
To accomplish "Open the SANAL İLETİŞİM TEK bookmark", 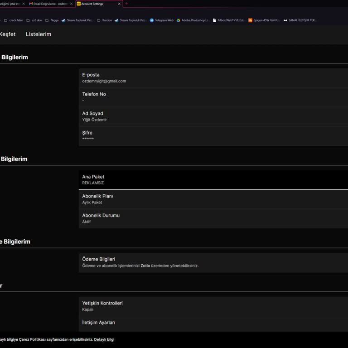I will [300, 20].
